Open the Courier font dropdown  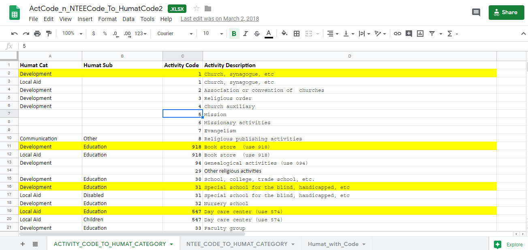(174, 34)
